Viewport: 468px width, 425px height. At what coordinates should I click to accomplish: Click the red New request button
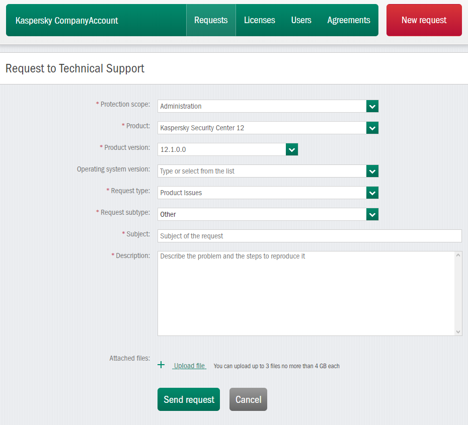coord(424,20)
